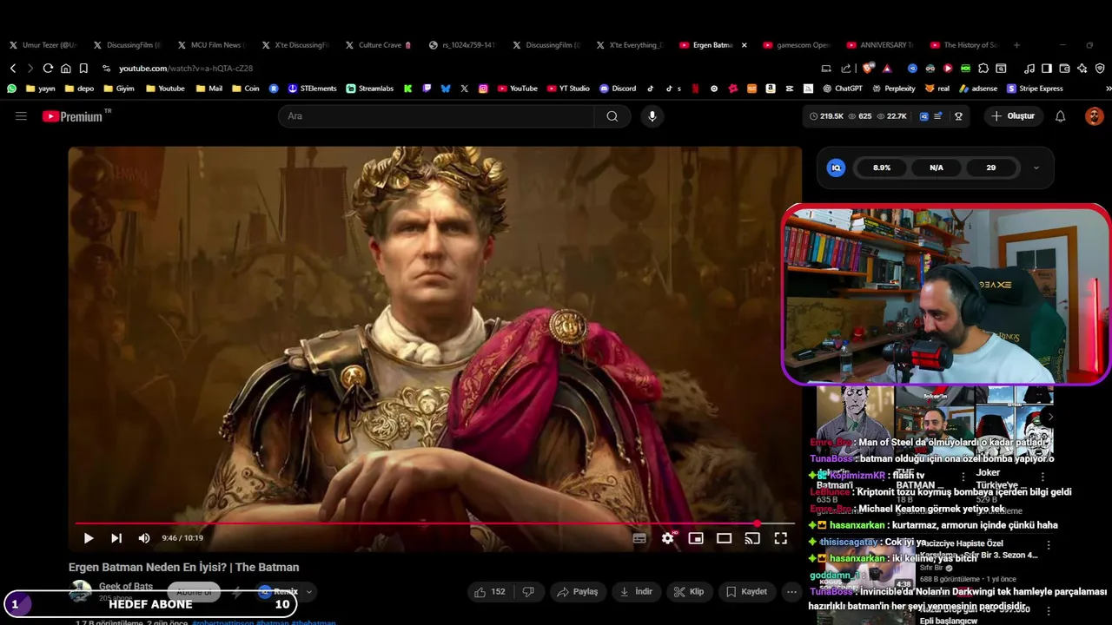Open a new browser tab
Screen dimensions: 1112x625
pyautogui.click(x=1016, y=45)
